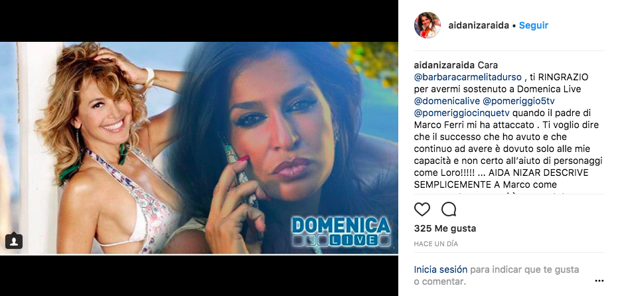Open the three-dot more options menu
Image resolution: width=620 pixels, height=296 pixels.
coord(599,281)
